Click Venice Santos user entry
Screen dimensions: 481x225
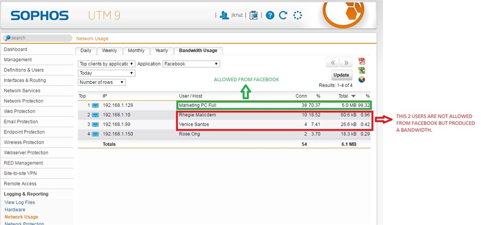click(x=194, y=124)
